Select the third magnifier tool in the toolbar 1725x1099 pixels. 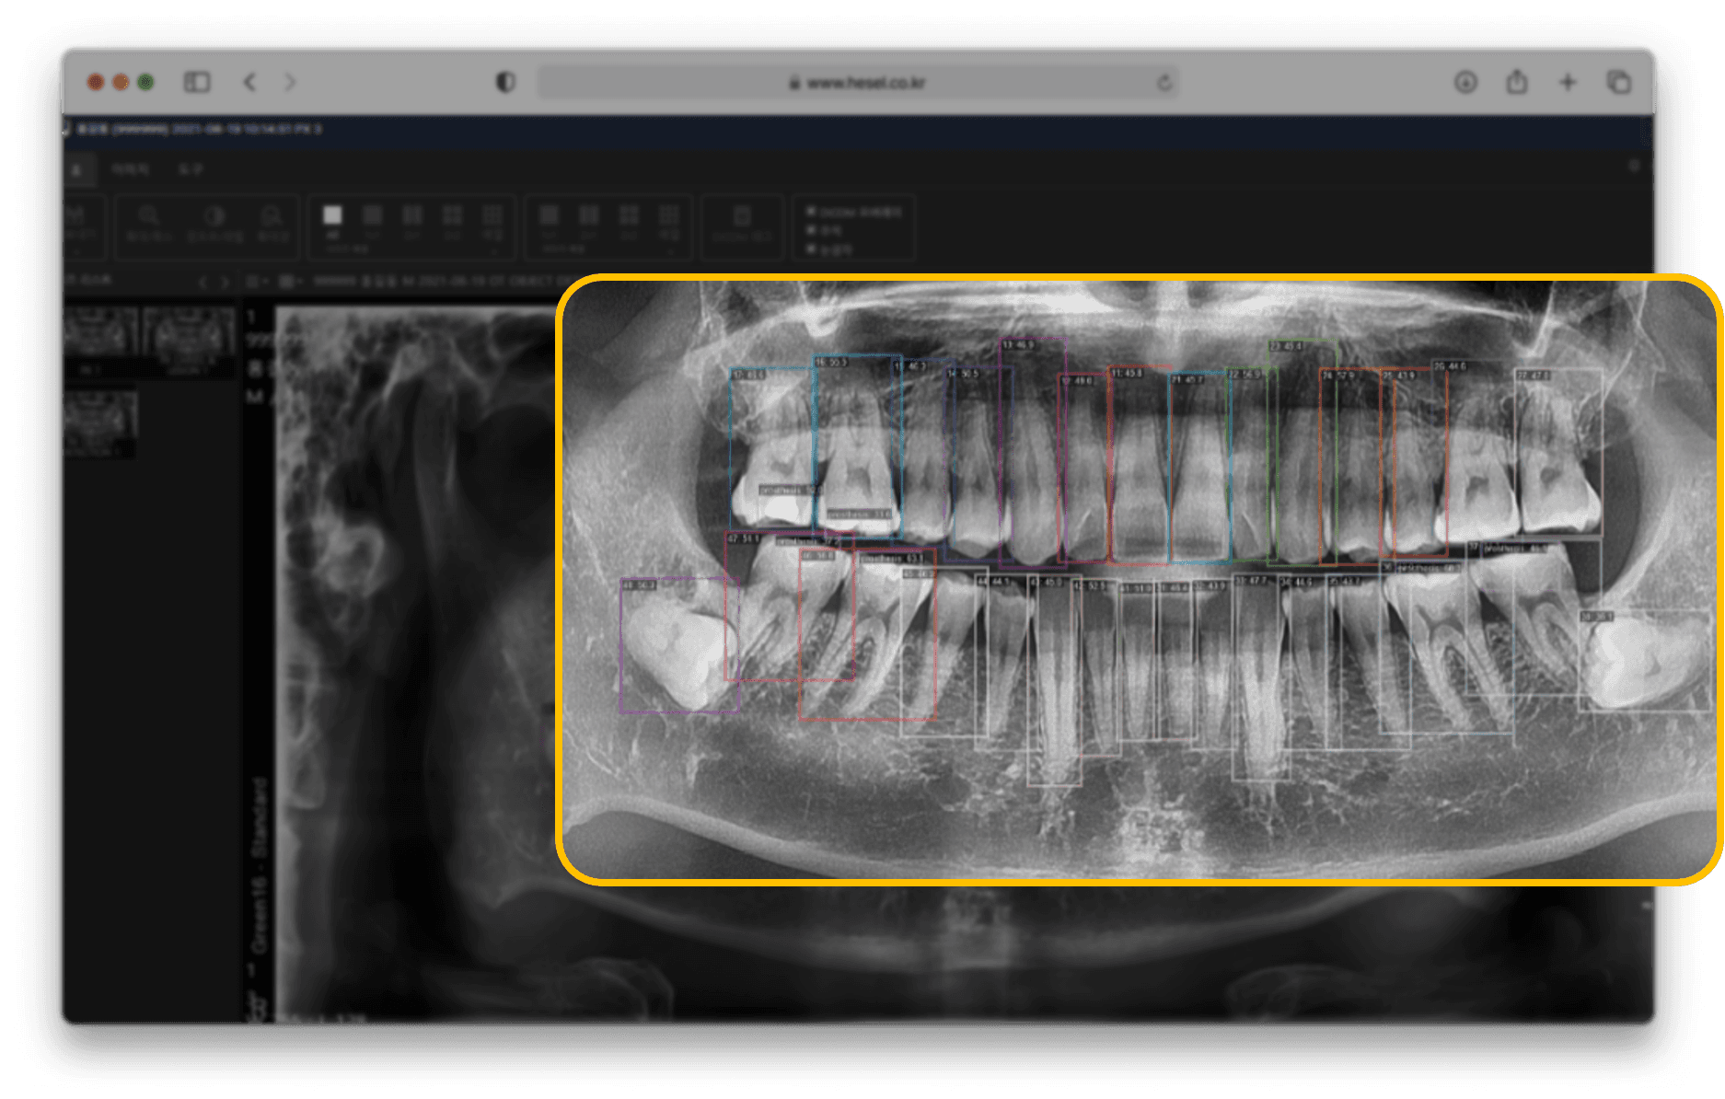point(272,223)
